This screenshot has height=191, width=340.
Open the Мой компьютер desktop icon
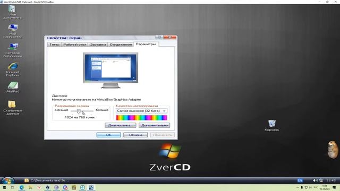coord(13,31)
